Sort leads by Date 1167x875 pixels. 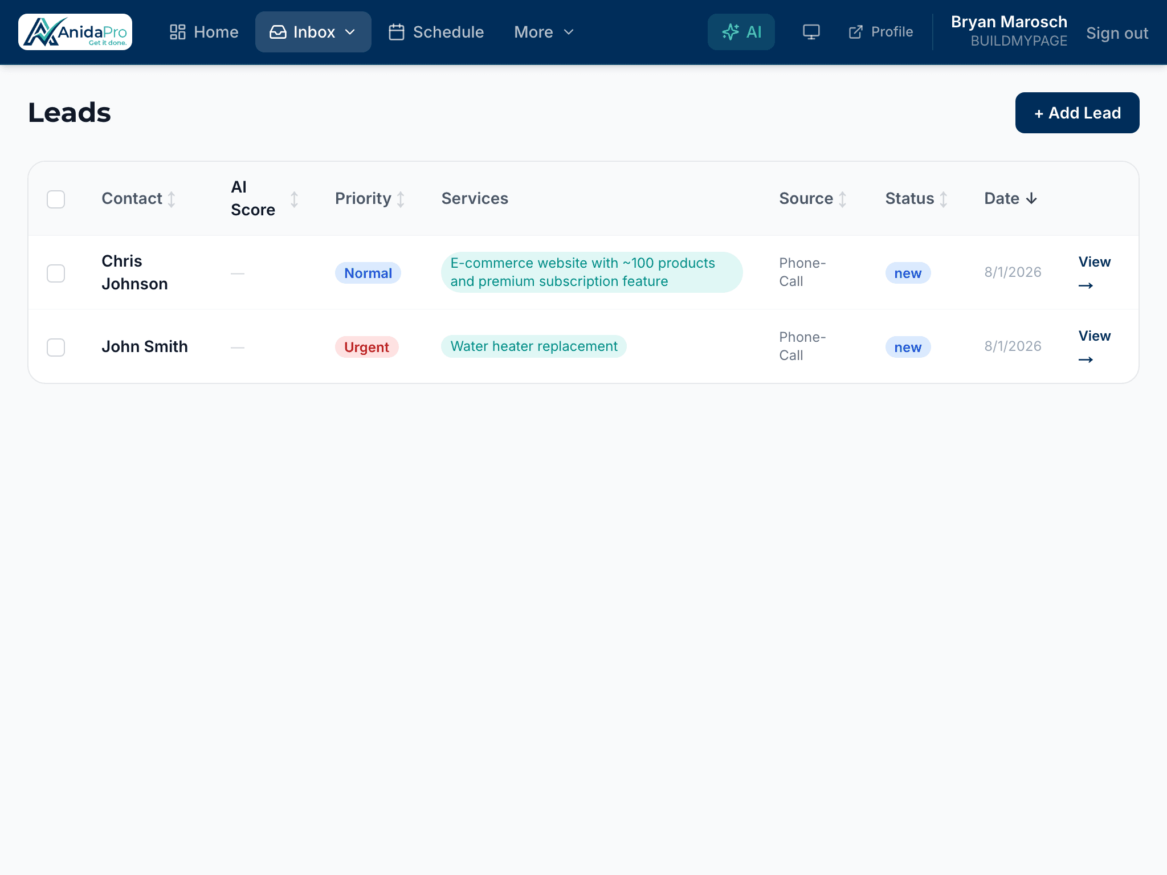point(1010,199)
